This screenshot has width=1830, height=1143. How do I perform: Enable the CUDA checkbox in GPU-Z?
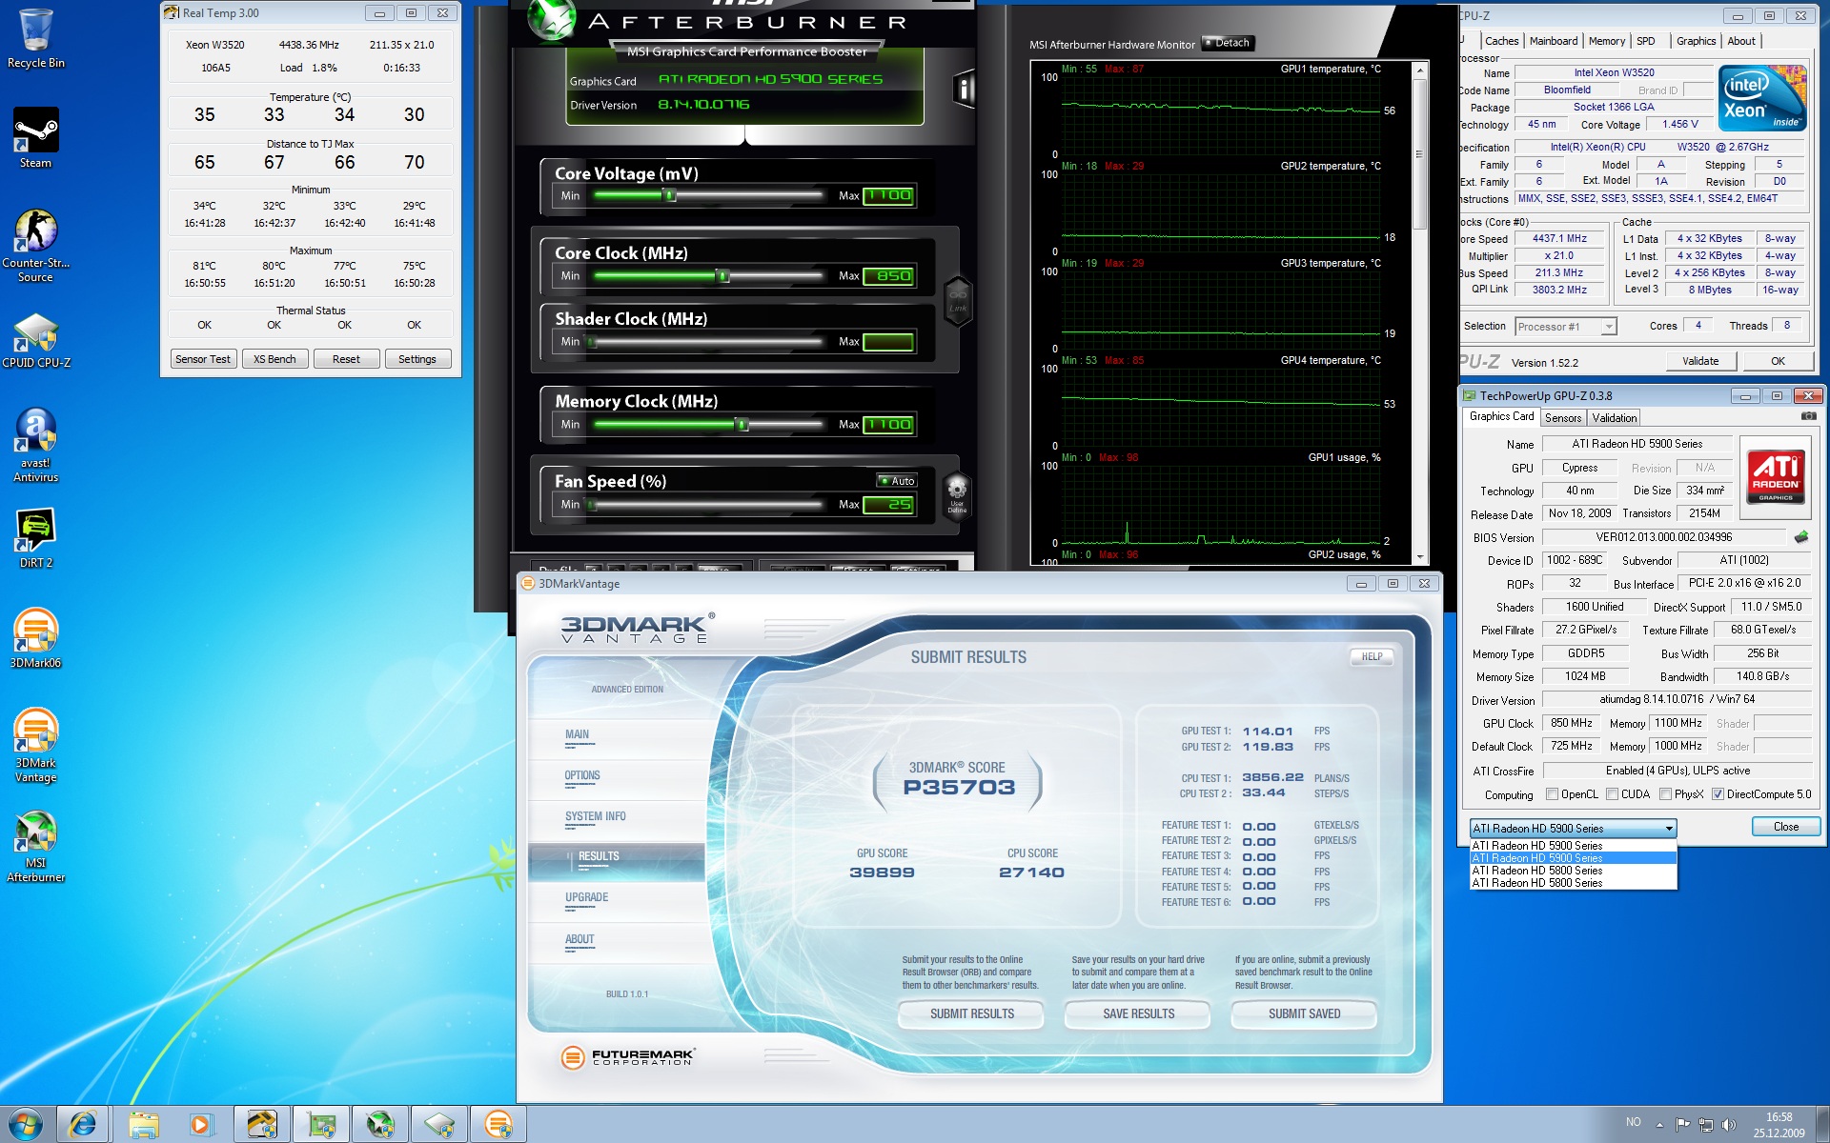(x=1612, y=794)
